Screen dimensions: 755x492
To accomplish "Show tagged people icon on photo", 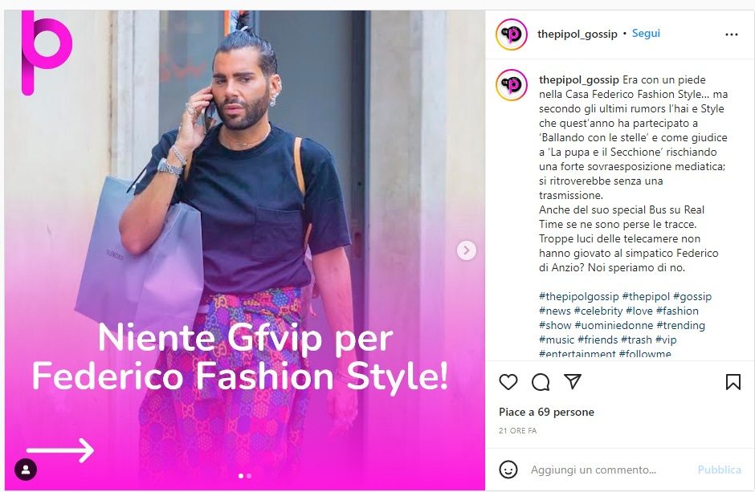I will pyautogui.click(x=26, y=470).
